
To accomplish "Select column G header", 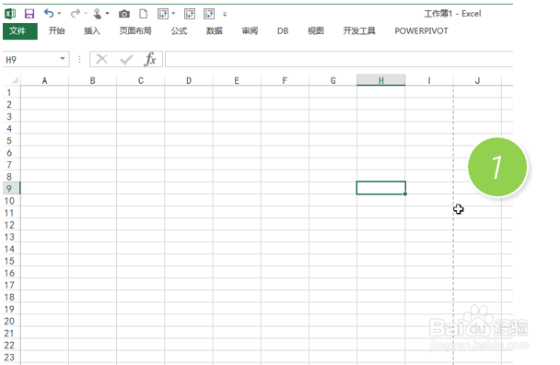I will click(x=332, y=81).
